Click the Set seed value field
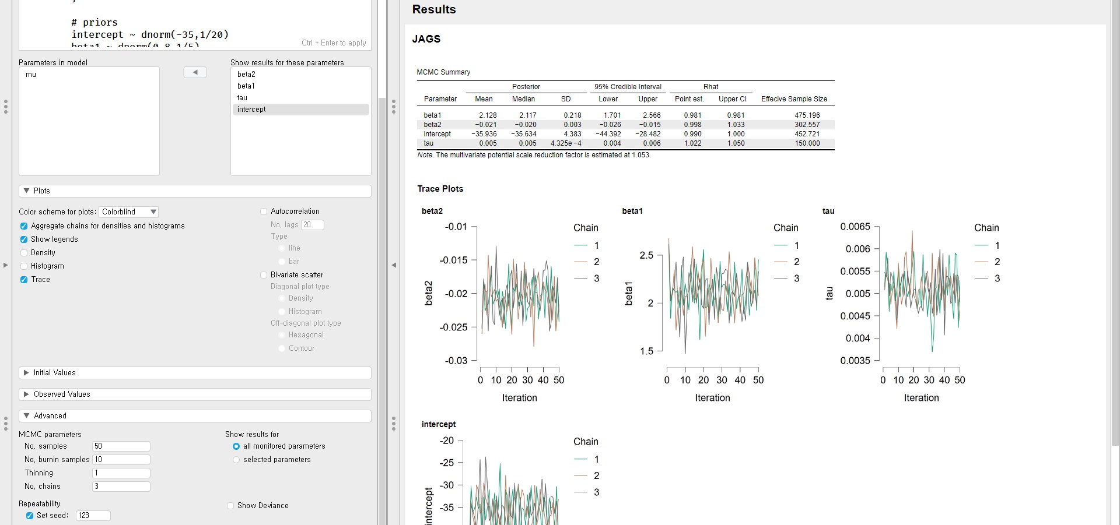 93,516
